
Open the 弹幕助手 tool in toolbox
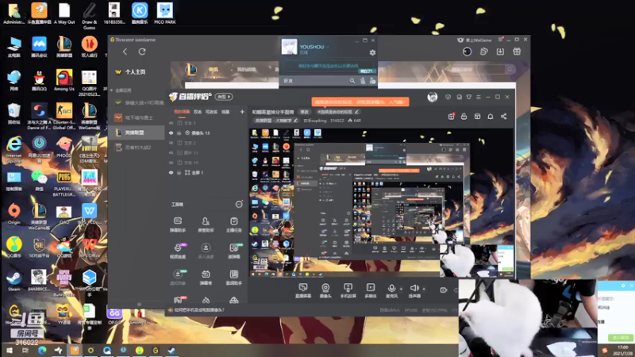pyautogui.click(x=177, y=225)
